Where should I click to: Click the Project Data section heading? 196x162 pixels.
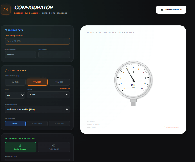15,30
